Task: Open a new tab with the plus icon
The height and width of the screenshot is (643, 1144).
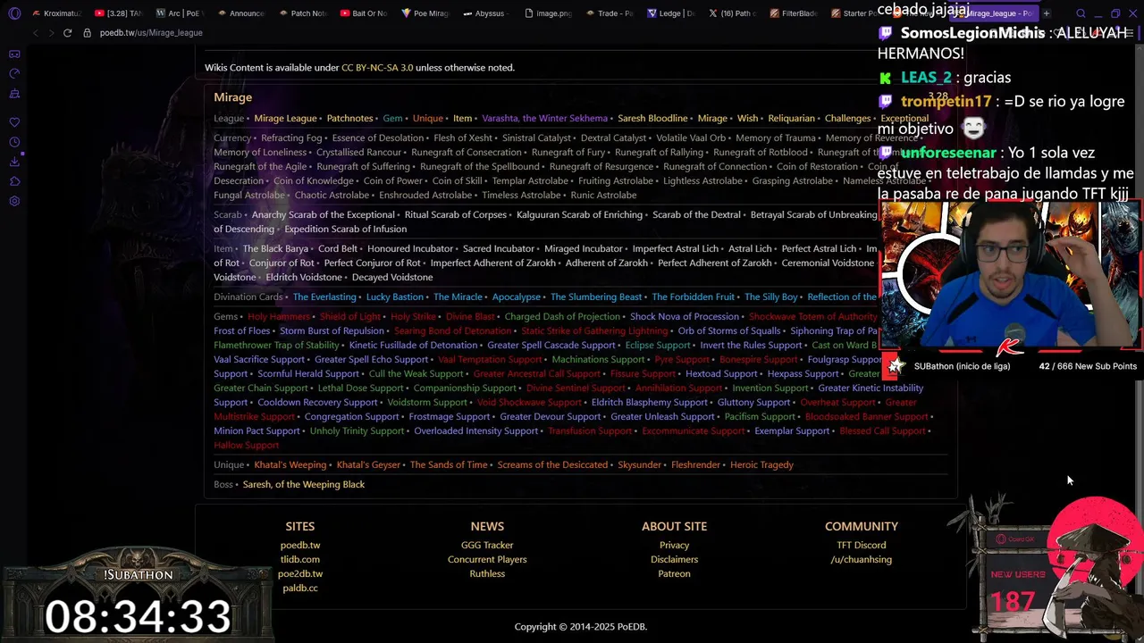Action: click(x=1047, y=13)
